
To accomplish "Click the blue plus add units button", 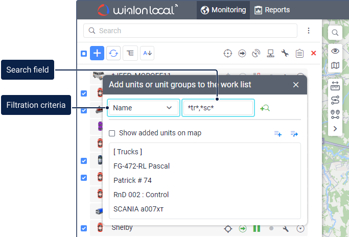I will coord(97,53).
